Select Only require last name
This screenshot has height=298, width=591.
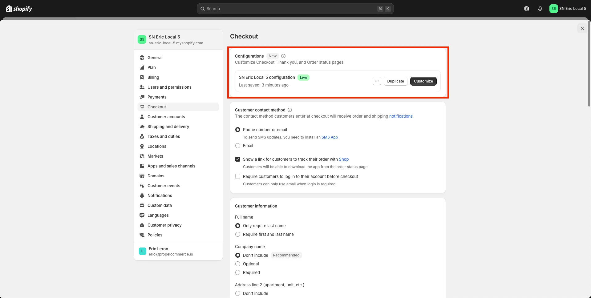coord(238,226)
